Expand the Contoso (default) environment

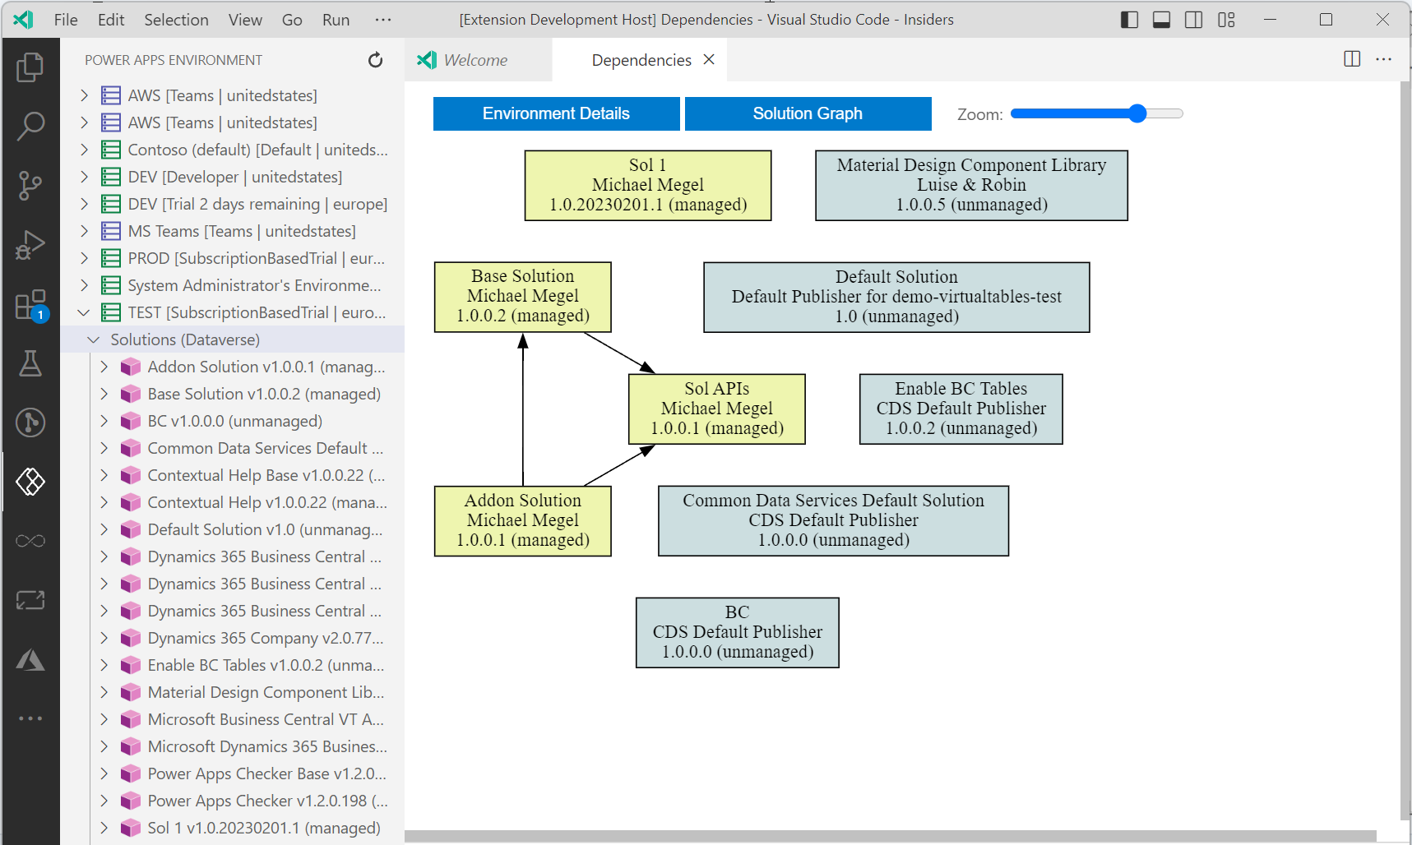[x=84, y=150]
